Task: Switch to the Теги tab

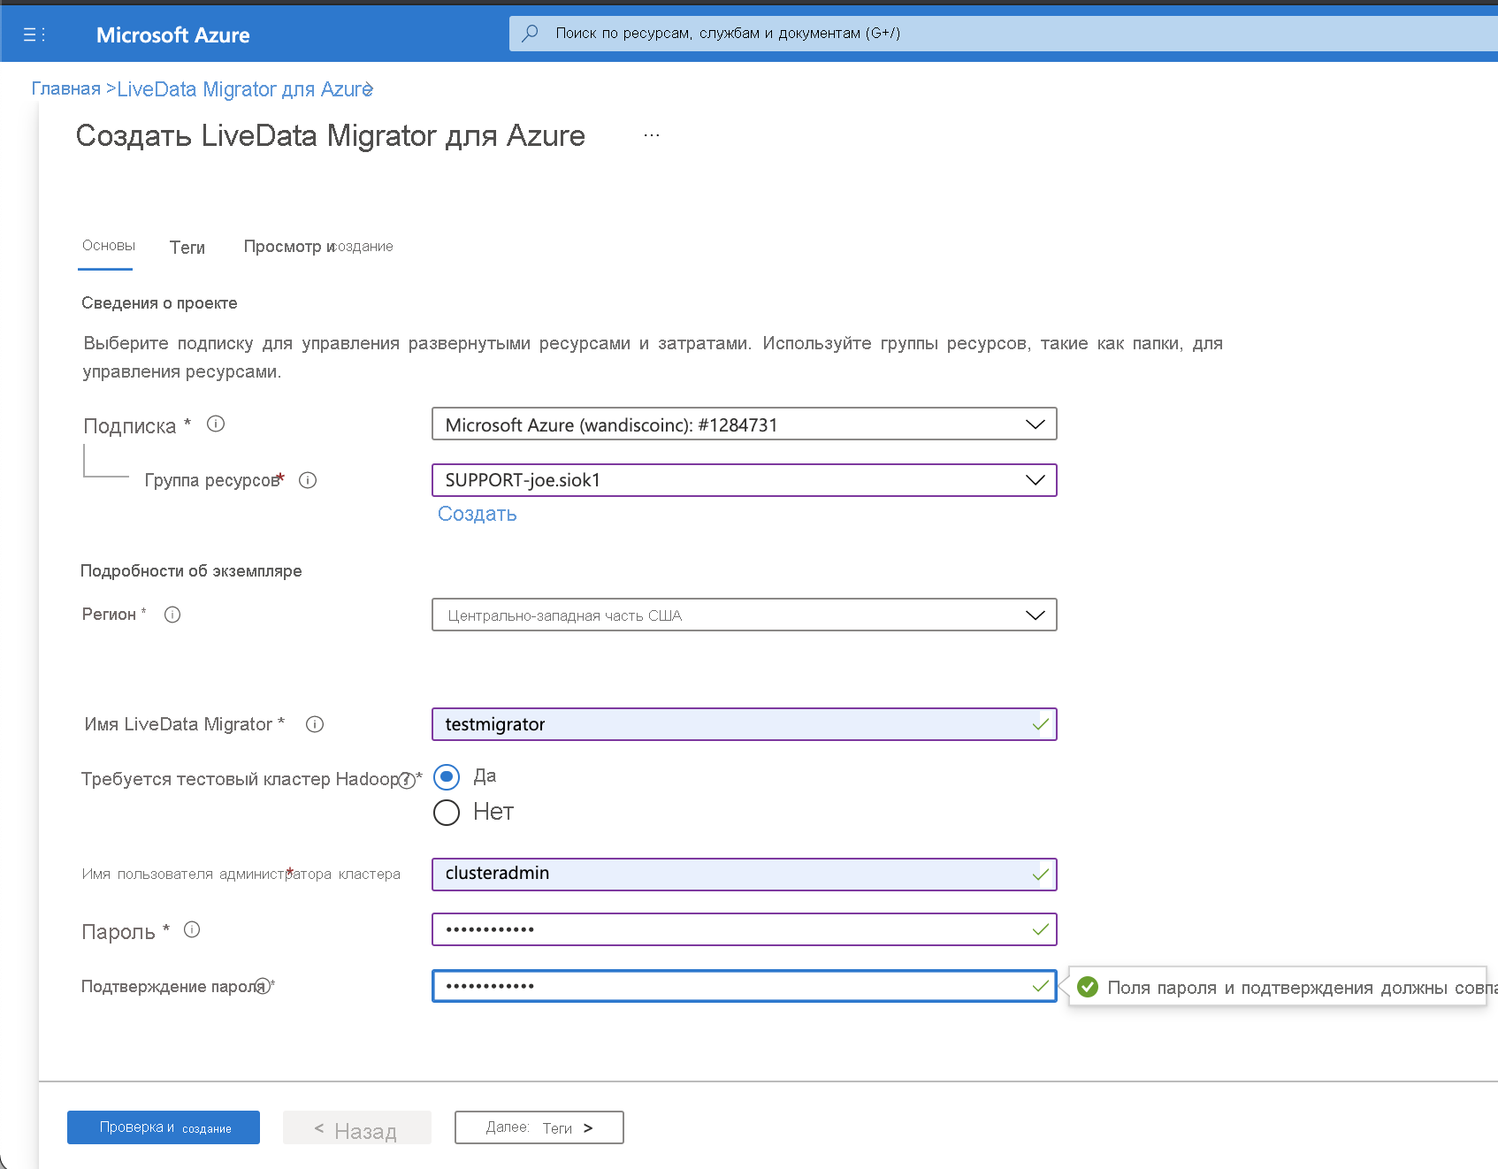Action: tap(187, 247)
